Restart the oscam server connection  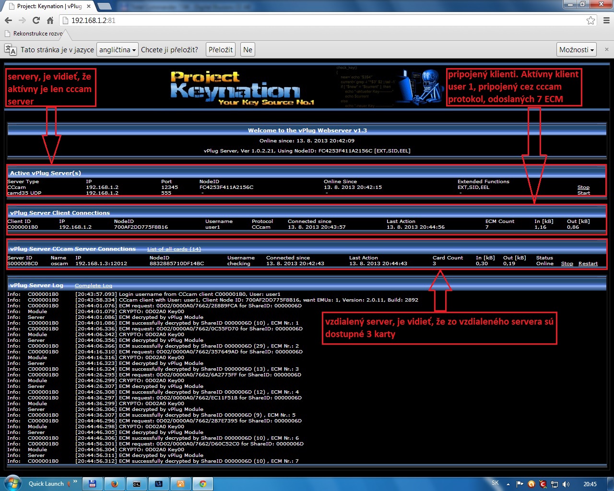tap(588, 264)
